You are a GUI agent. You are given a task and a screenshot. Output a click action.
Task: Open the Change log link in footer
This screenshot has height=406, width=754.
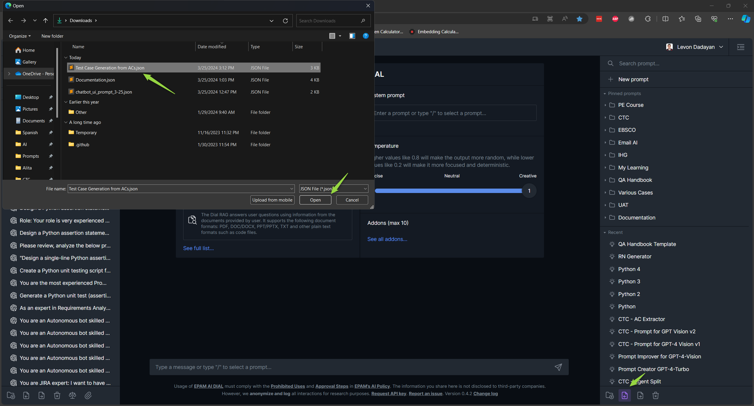point(485,394)
